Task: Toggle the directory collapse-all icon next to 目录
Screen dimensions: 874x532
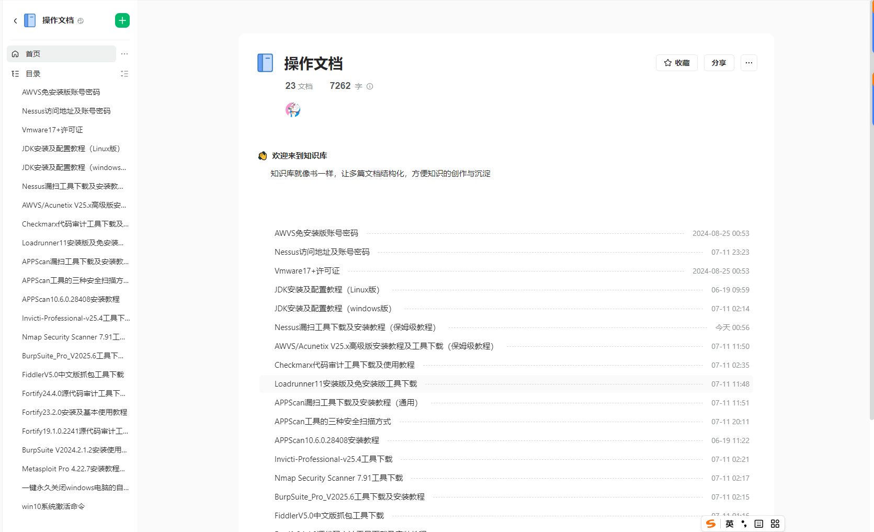Action: [124, 74]
